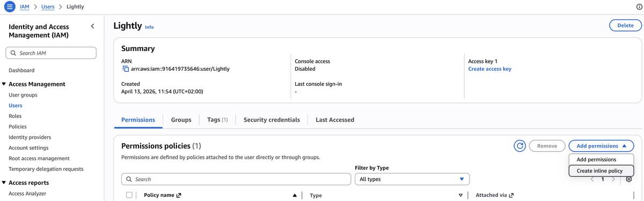Go to IAM in the breadcrumb
The height and width of the screenshot is (201, 644).
[24, 7]
